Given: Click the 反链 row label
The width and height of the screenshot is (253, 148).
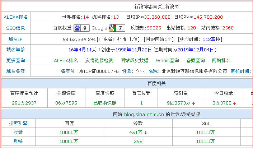Looking at the screenshot, I should pos(18,142).
